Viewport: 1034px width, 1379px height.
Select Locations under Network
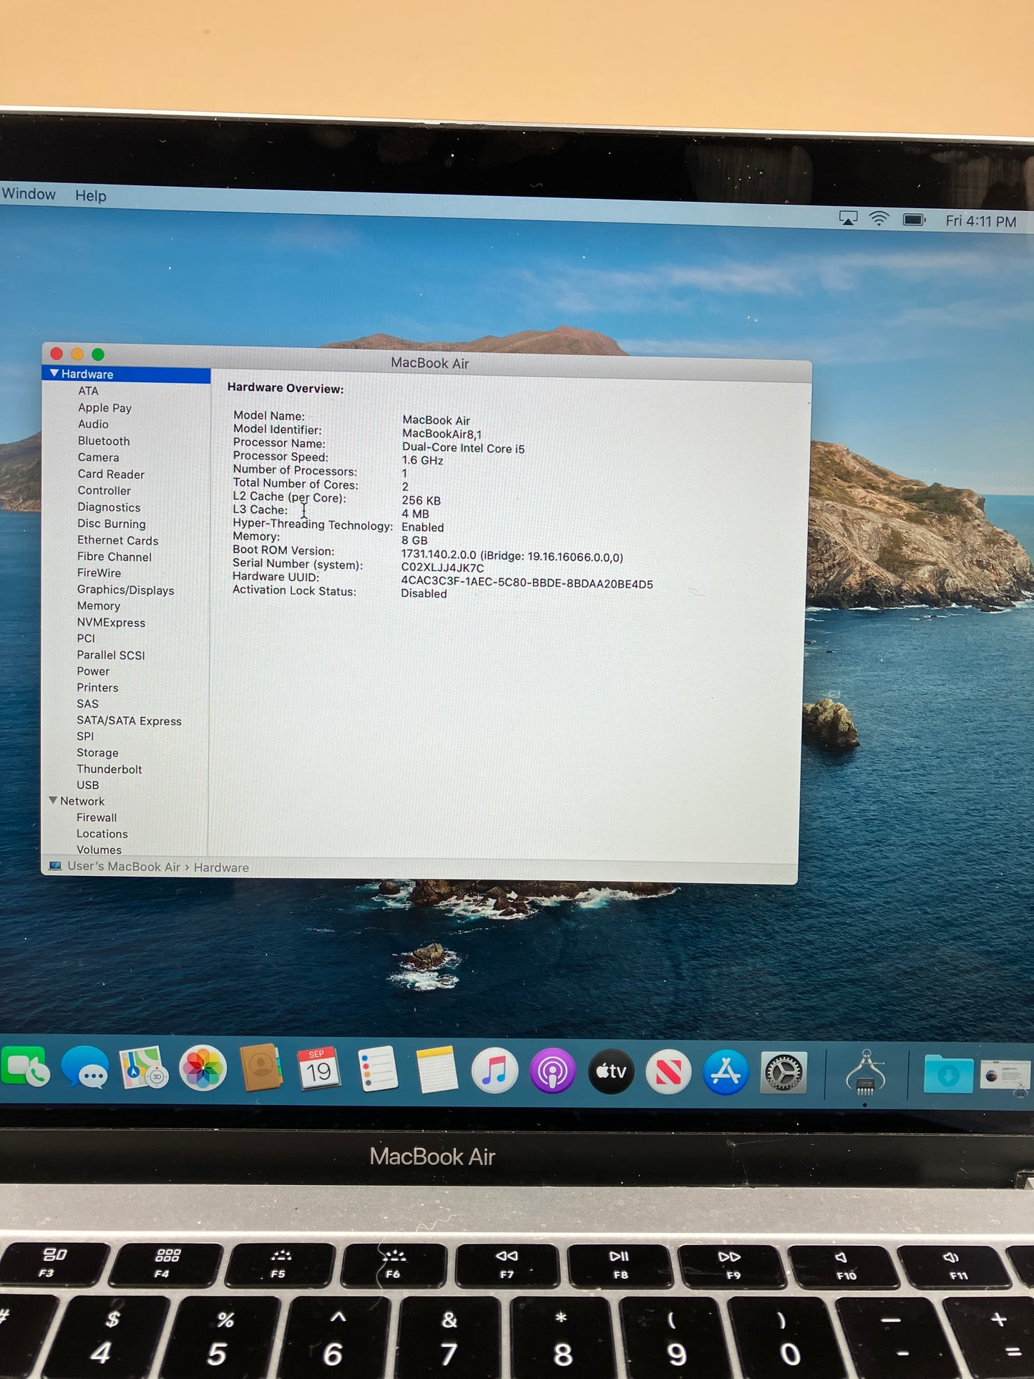pos(102,834)
